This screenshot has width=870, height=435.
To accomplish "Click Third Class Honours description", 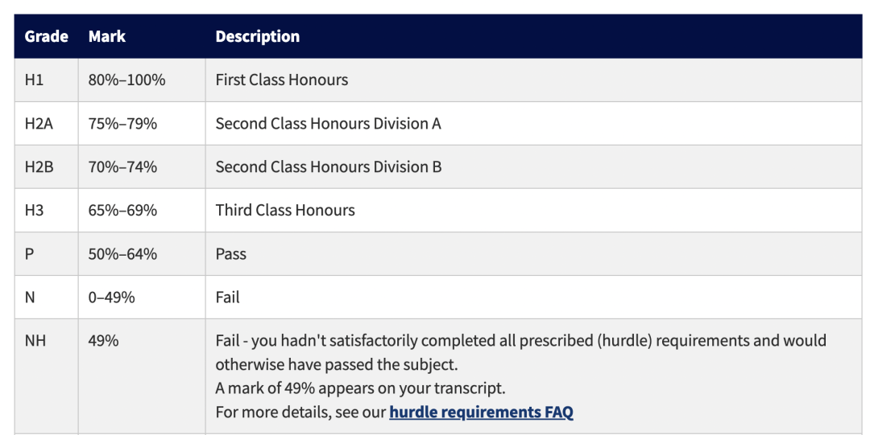I will [285, 210].
